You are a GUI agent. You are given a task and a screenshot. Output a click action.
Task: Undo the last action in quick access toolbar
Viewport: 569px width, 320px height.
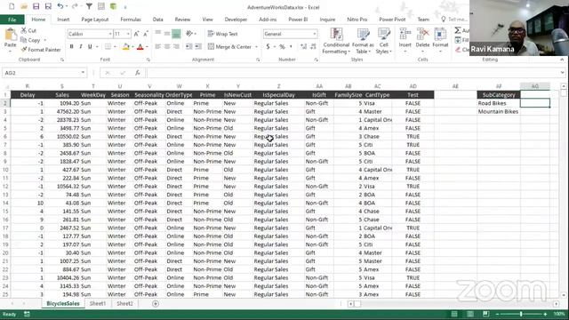click(x=60, y=6)
